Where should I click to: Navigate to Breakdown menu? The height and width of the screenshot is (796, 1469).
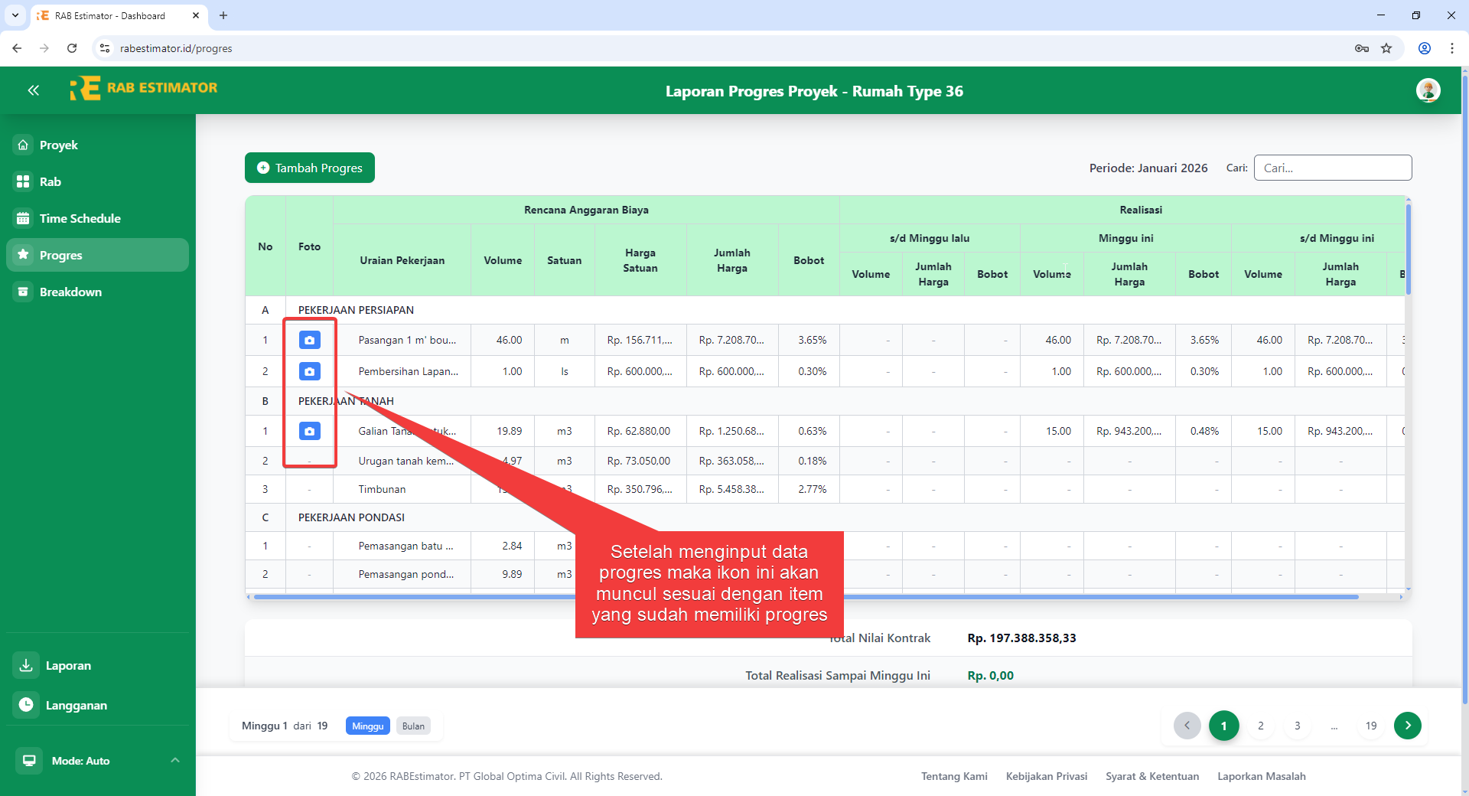[x=70, y=292]
